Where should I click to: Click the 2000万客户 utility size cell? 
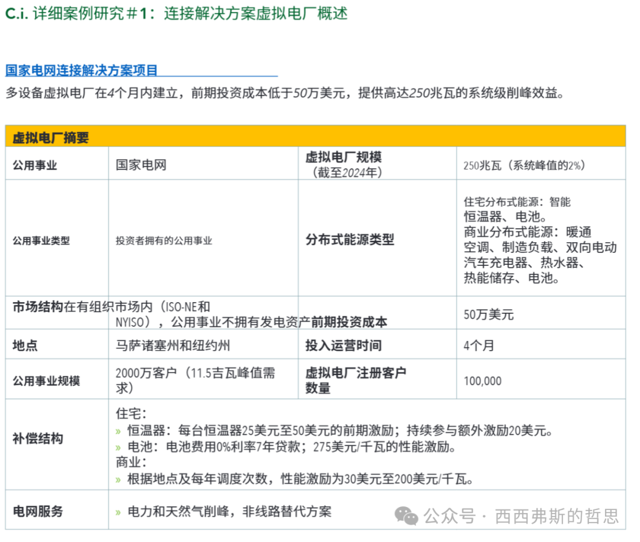click(195, 380)
